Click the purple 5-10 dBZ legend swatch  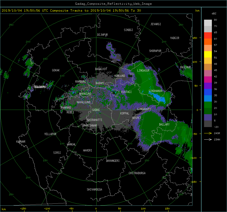[x=208, y=117]
